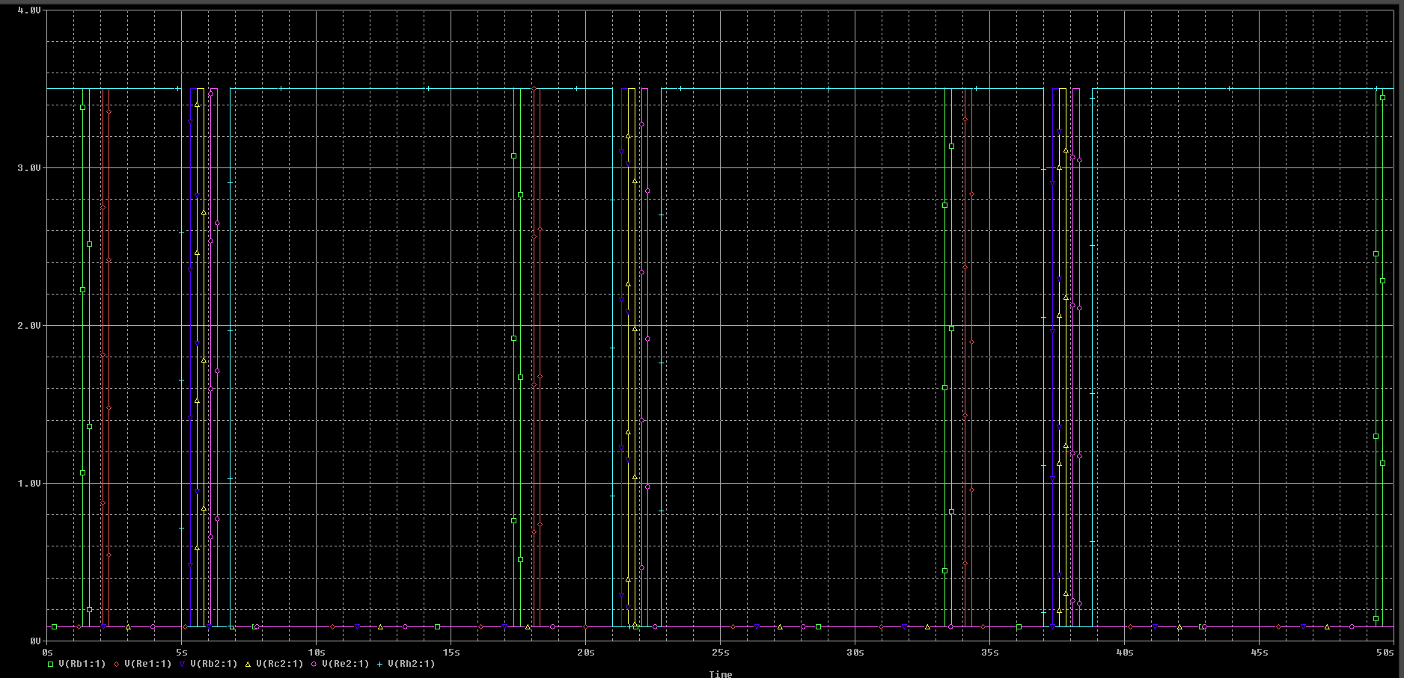
Task: Click the 40s x-axis label
Action: pos(1125,653)
